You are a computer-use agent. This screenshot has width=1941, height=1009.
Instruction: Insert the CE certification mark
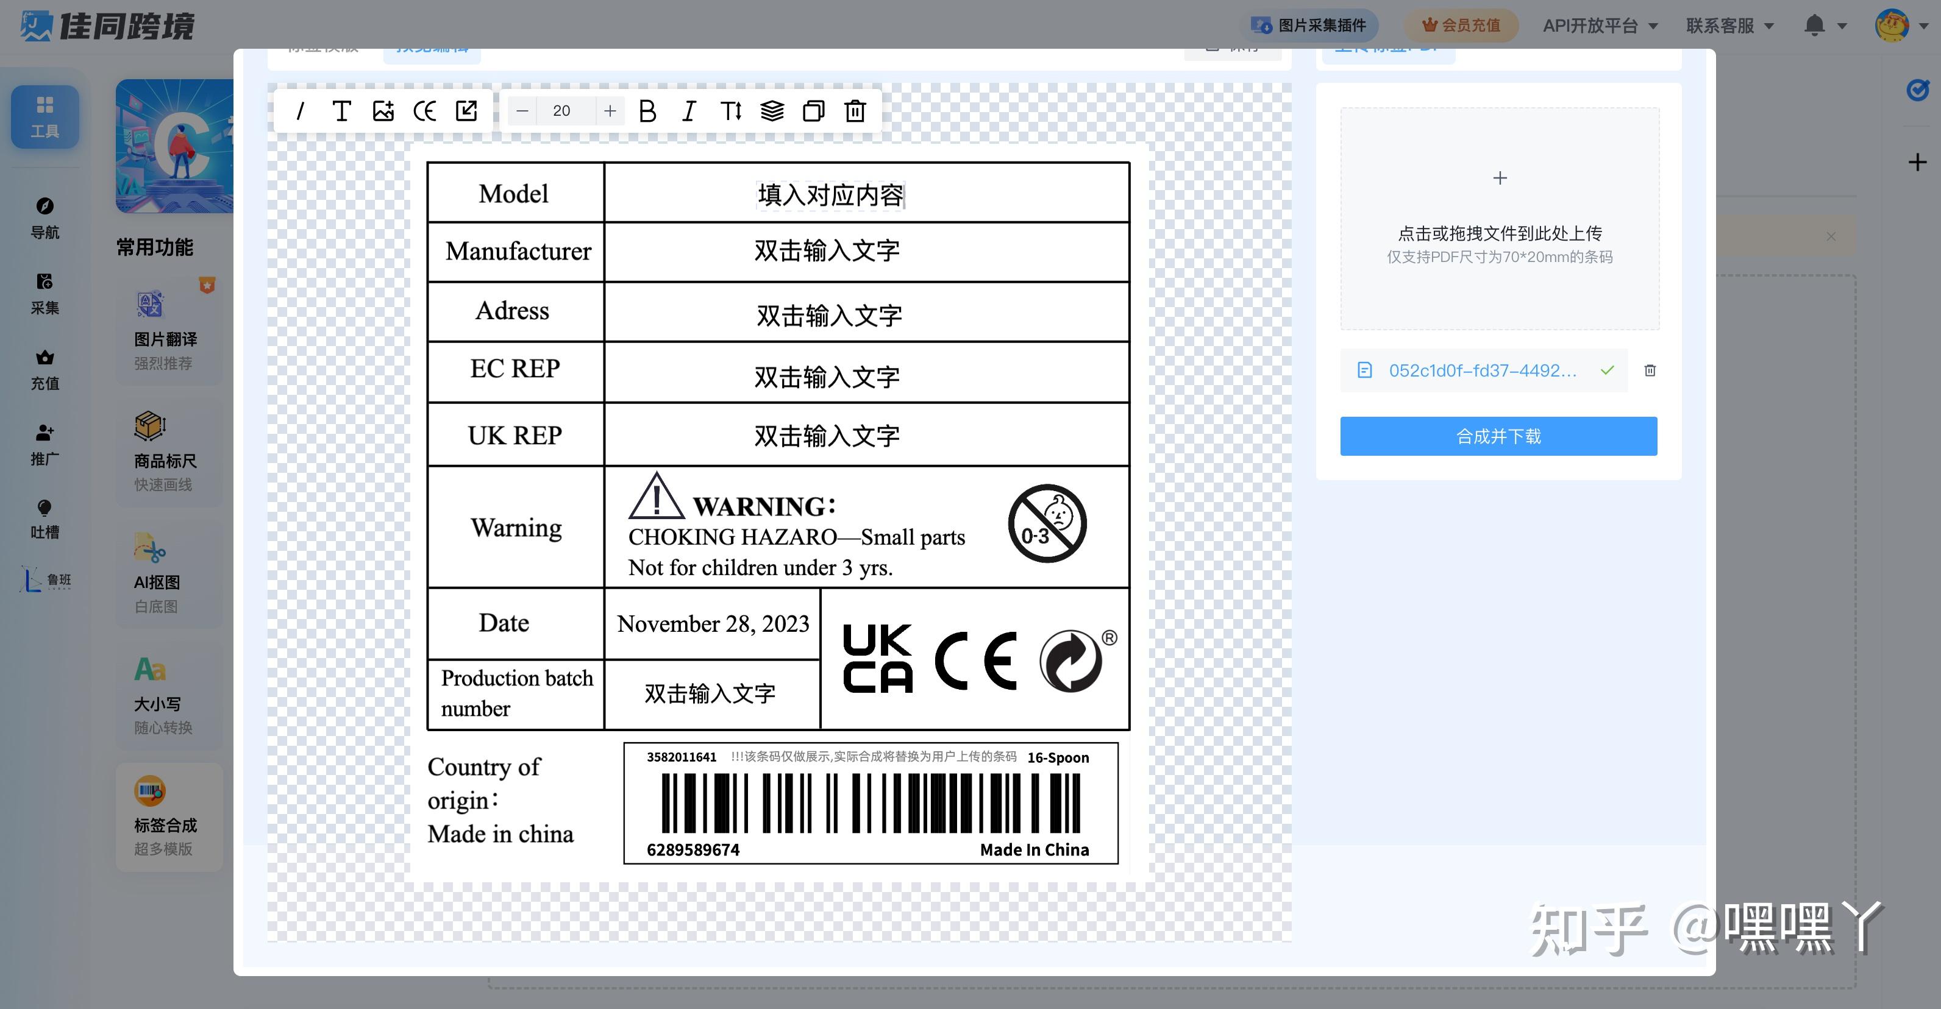pyautogui.click(x=426, y=111)
